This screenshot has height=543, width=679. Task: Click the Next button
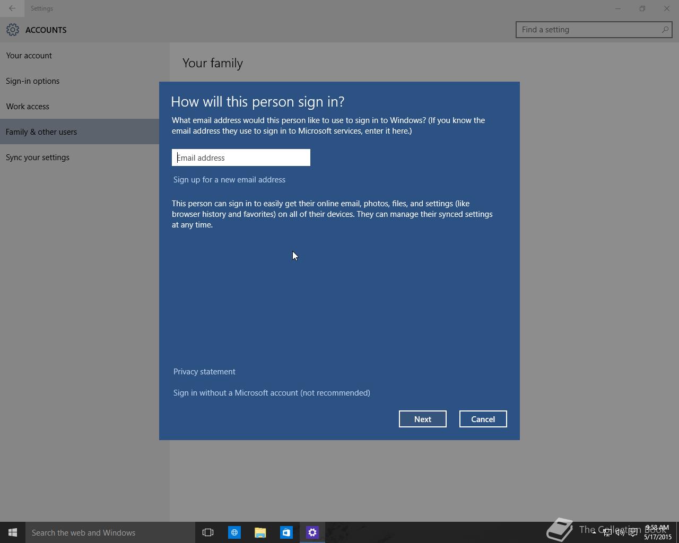(423, 419)
